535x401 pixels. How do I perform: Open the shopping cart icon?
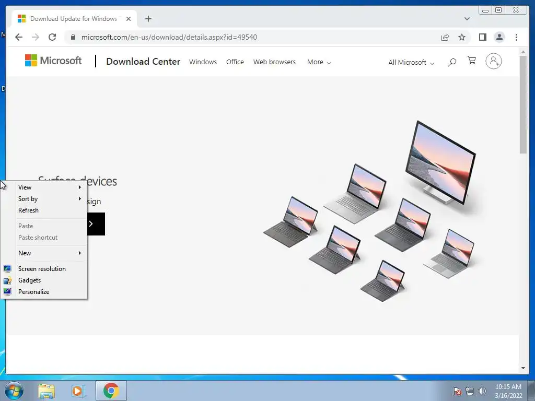(x=472, y=61)
